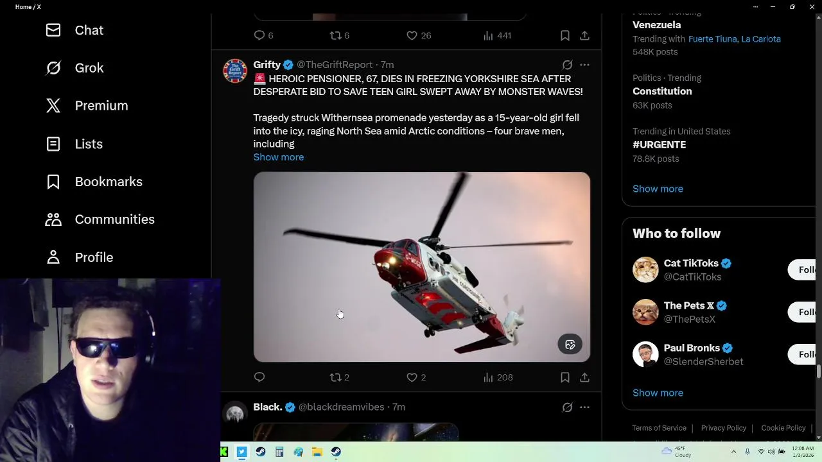Viewport: 822px width, 462px height.
Task: Open the Cookie Policy link
Action: pyautogui.click(x=783, y=428)
